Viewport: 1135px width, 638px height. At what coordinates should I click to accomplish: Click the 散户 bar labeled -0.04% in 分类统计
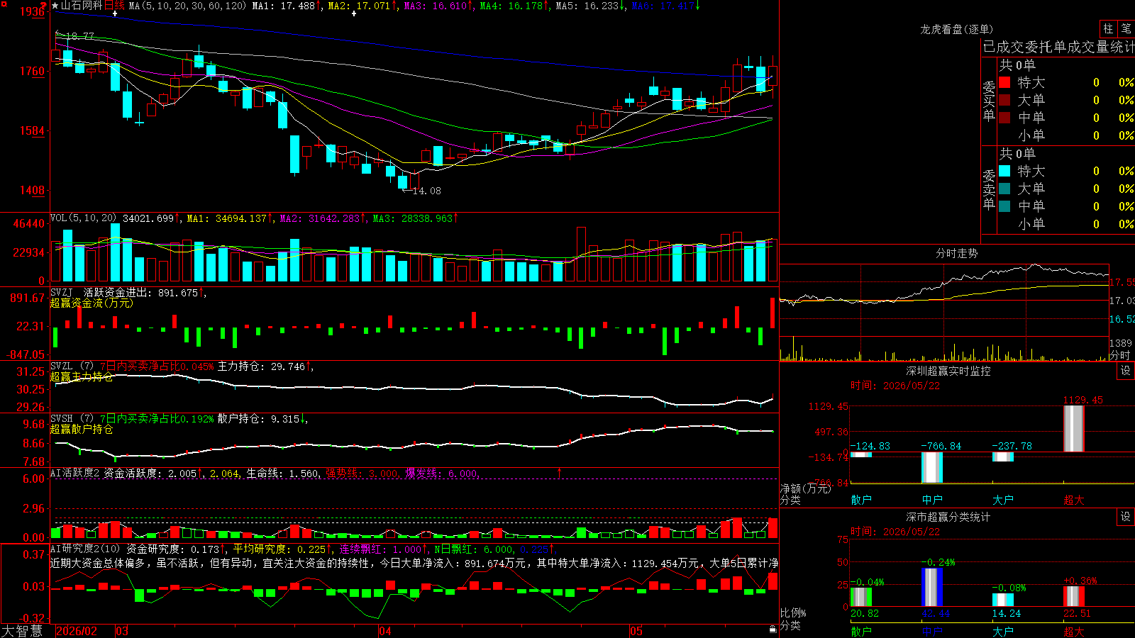click(x=861, y=597)
